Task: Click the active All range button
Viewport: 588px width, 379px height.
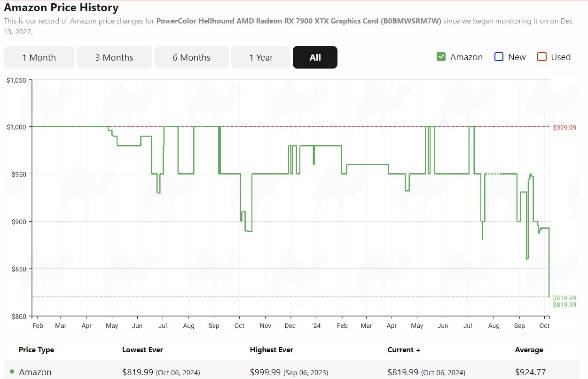Action: pos(315,57)
